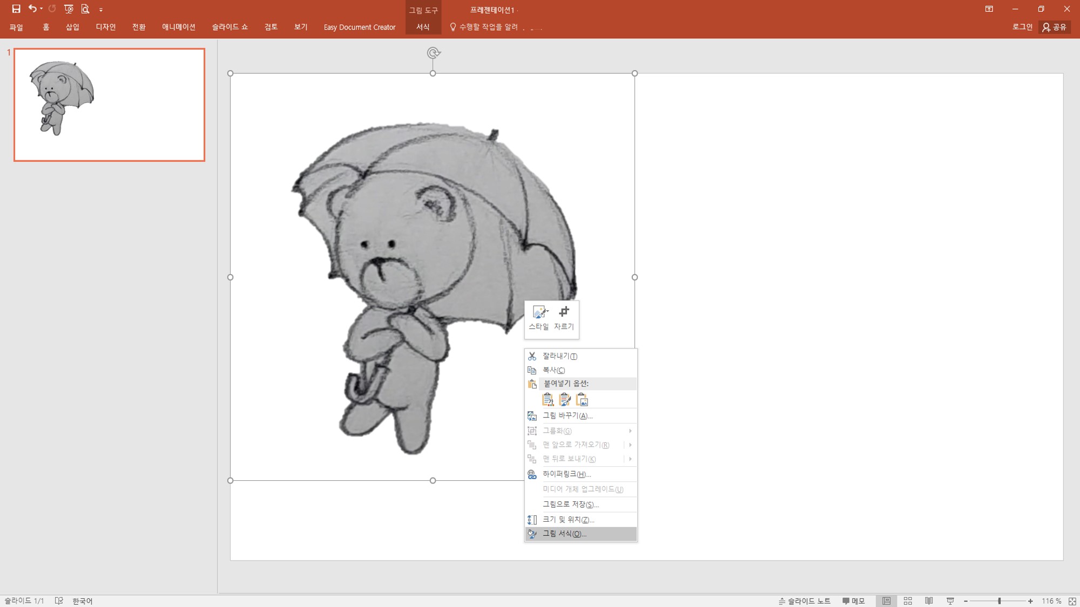Switch to the 삽입 ribbon tab
The width and height of the screenshot is (1080, 607).
72,27
